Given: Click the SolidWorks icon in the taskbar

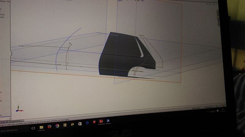Looking at the screenshot, I should point(101,122).
